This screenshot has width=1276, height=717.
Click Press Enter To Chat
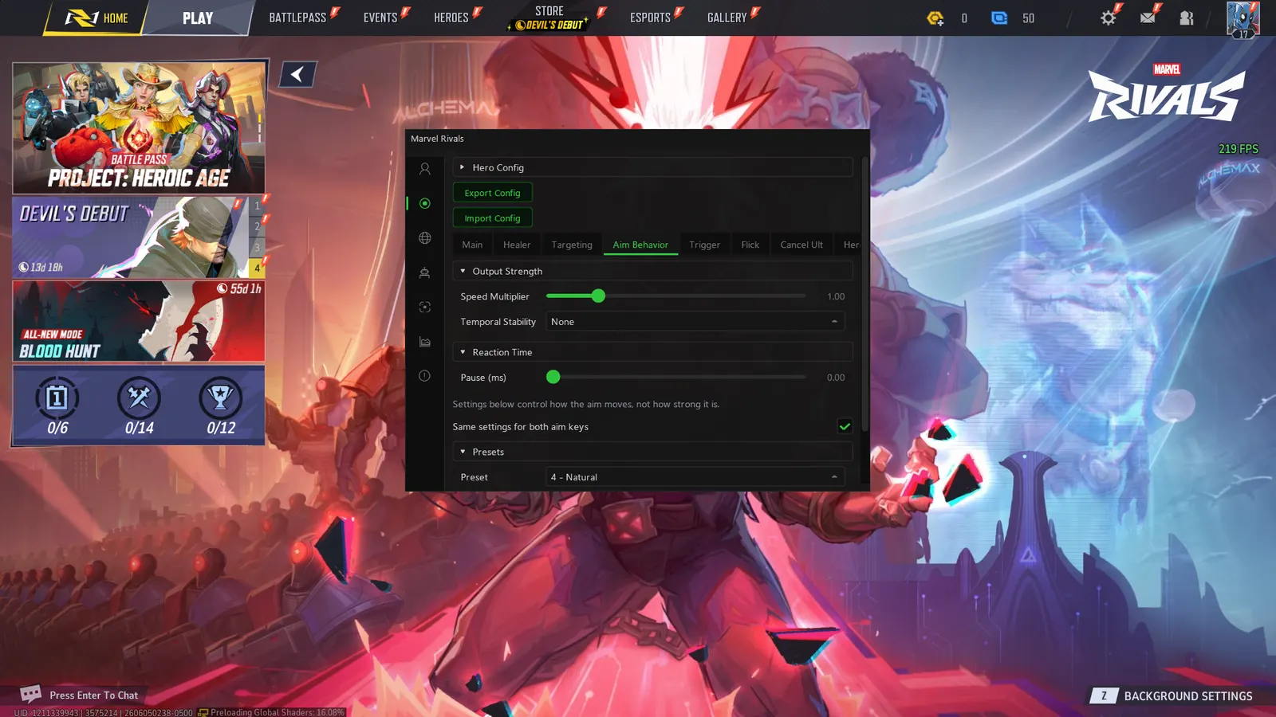click(x=93, y=695)
